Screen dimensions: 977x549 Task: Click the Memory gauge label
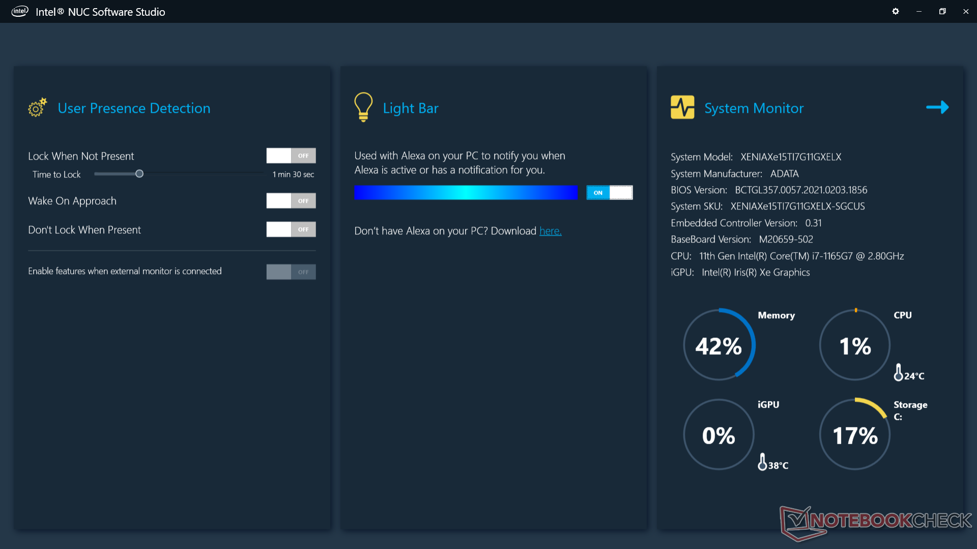776,315
